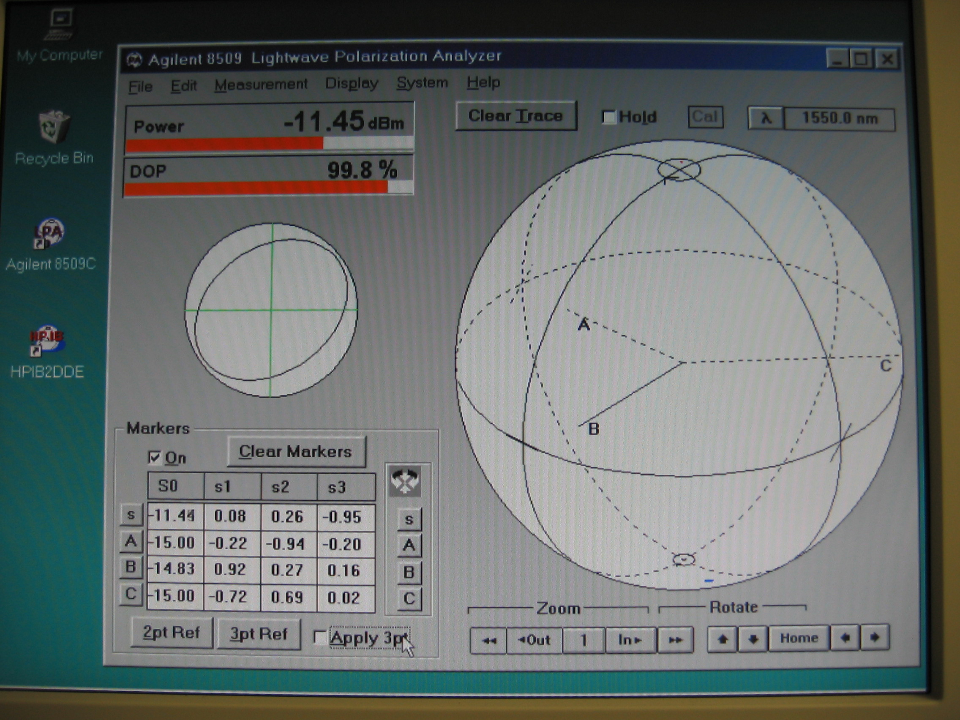Open the Display menu

(352, 84)
